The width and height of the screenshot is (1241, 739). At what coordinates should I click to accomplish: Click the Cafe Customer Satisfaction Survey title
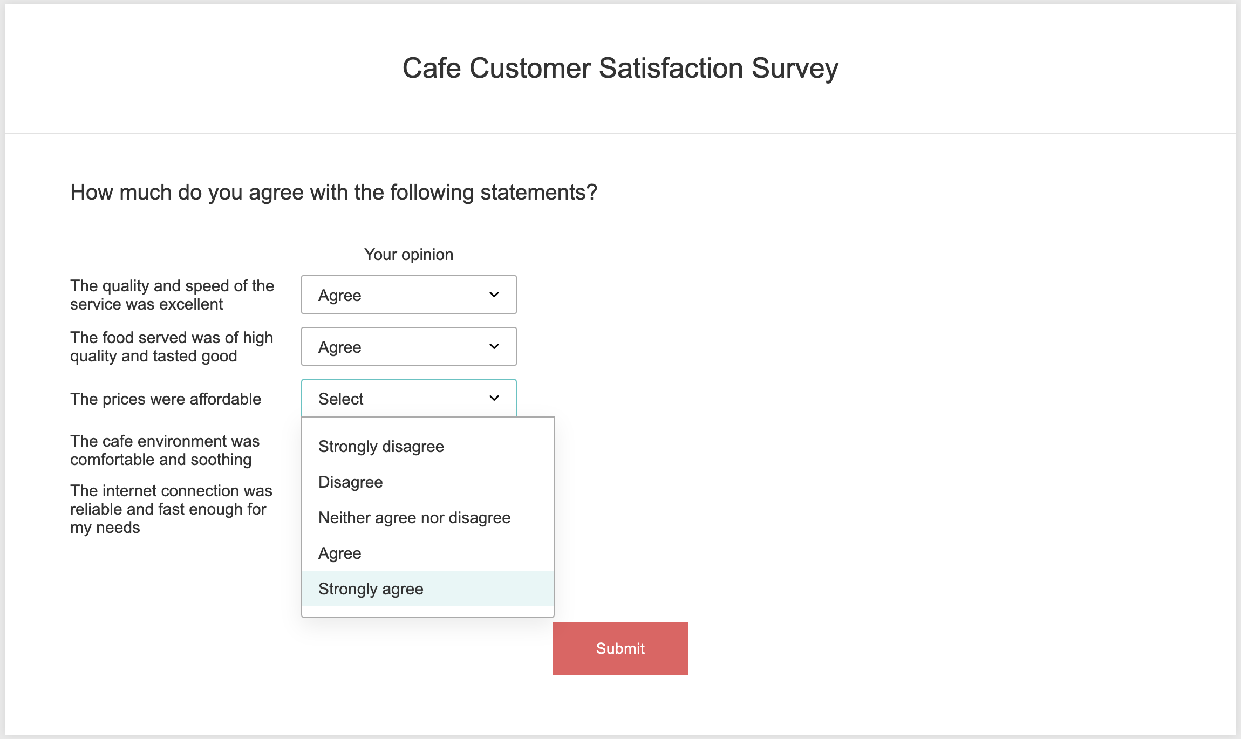click(620, 69)
